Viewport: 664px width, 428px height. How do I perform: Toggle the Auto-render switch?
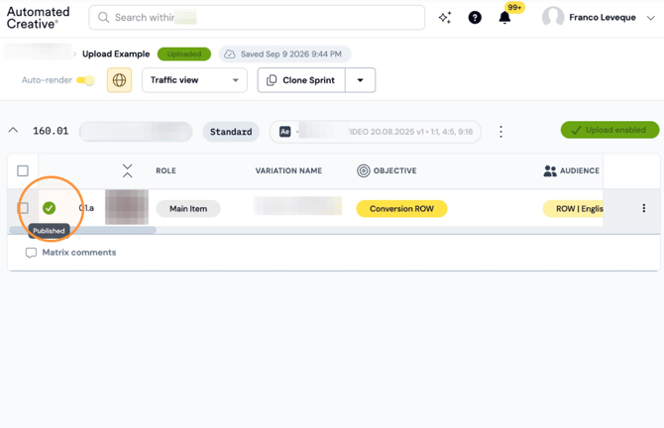pyautogui.click(x=86, y=80)
